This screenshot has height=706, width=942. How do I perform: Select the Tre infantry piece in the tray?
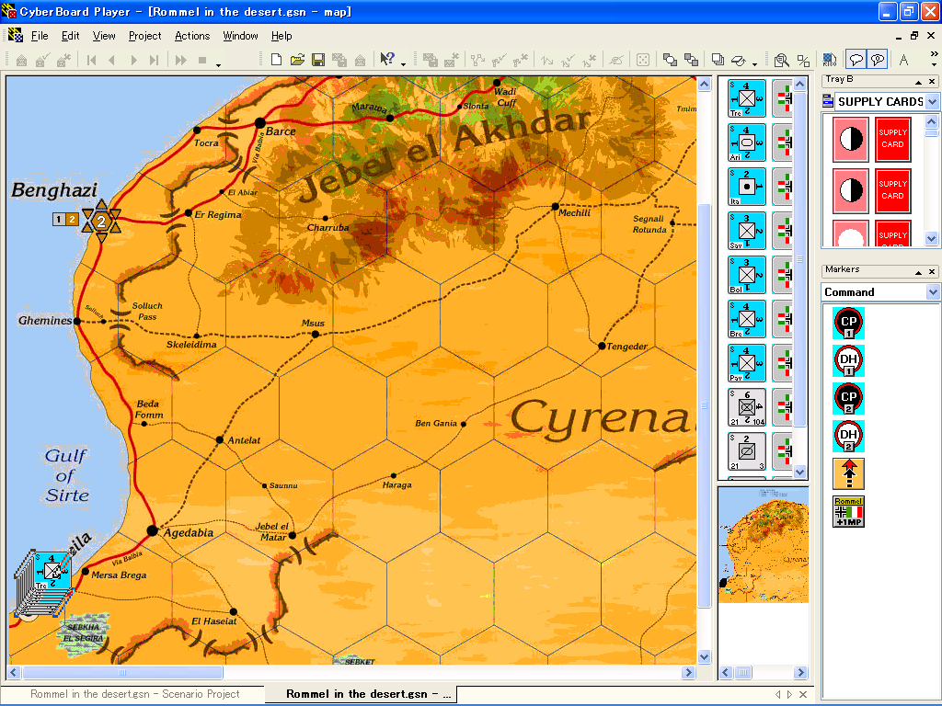point(747,97)
